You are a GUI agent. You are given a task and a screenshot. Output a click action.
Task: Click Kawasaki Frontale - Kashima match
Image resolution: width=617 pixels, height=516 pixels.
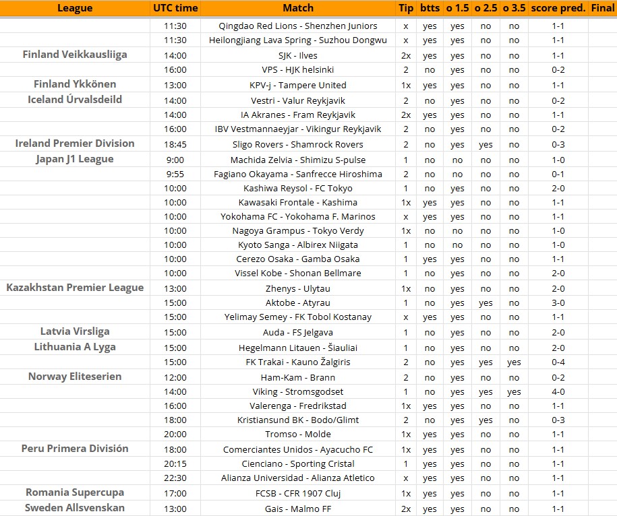point(298,202)
